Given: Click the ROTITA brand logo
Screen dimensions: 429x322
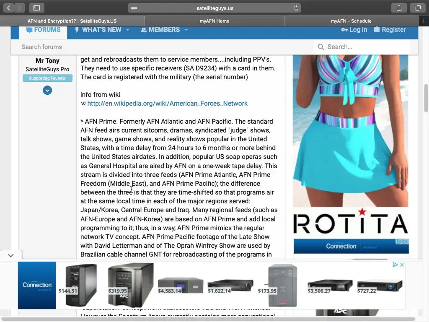Looking at the screenshot, I should 351,221.
